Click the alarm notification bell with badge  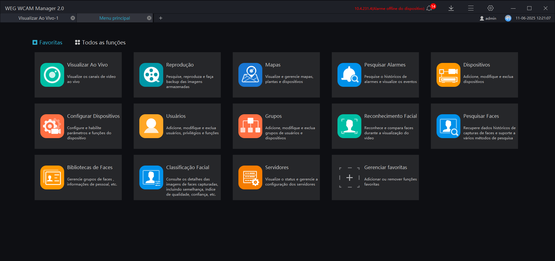click(x=430, y=8)
